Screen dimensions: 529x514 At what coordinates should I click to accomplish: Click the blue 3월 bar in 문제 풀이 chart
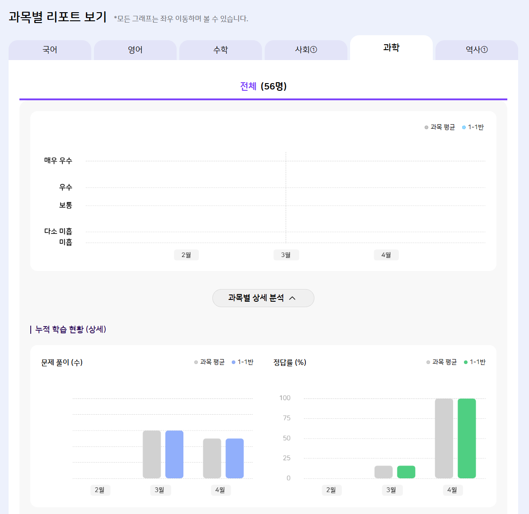point(174,454)
